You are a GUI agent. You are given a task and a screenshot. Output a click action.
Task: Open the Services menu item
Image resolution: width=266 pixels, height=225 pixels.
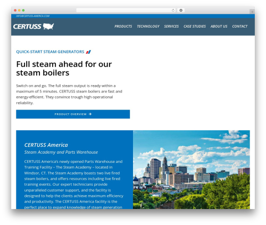171,27
